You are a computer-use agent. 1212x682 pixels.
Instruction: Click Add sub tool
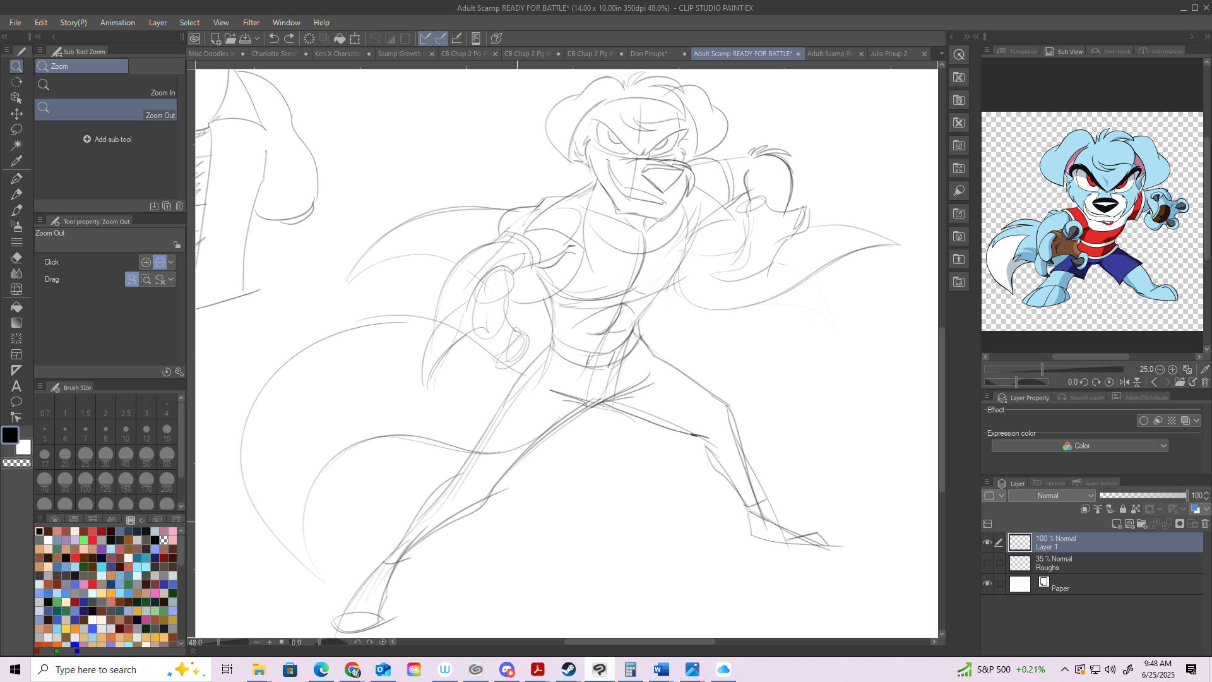pos(107,140)
